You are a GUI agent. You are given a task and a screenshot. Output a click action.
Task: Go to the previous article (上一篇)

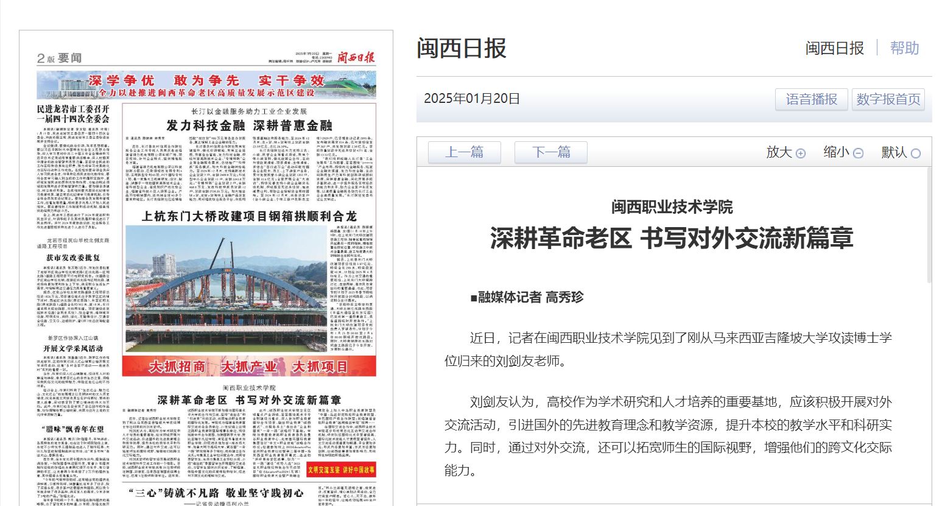465,152
